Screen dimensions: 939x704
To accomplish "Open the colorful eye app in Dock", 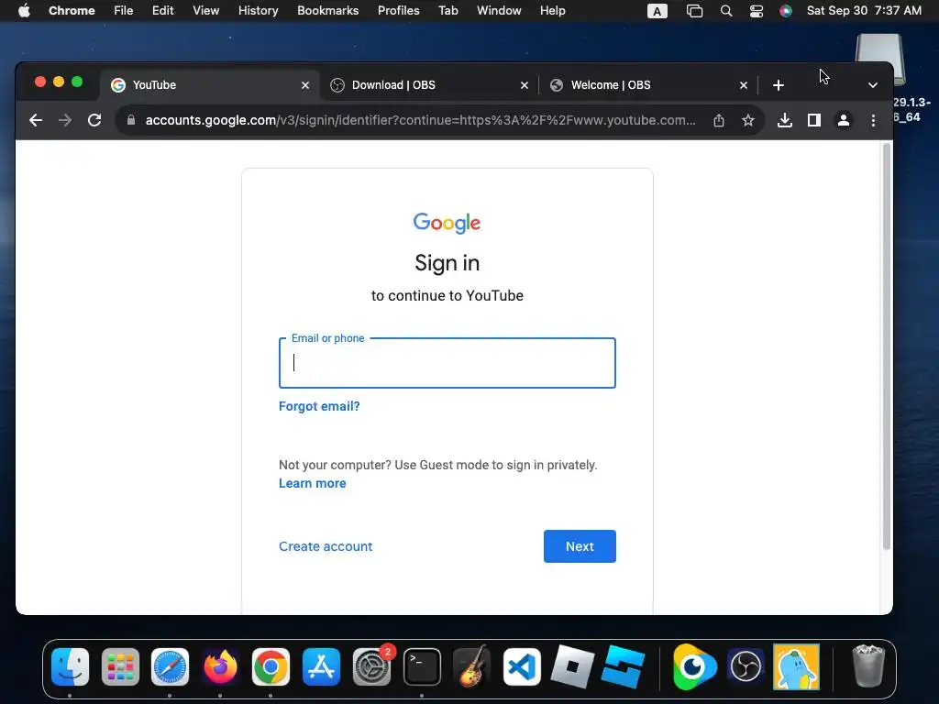I will coord(695,666).
